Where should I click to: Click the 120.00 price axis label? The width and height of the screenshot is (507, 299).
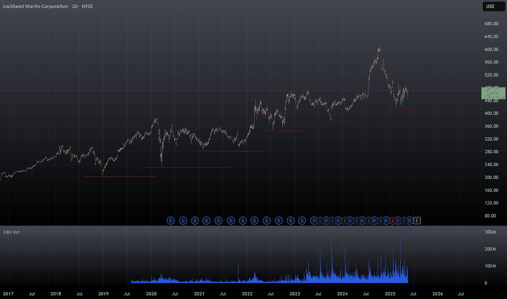tap(491, 203)
